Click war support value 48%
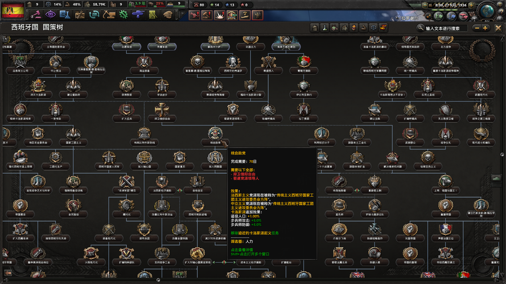 coord(76,5)
